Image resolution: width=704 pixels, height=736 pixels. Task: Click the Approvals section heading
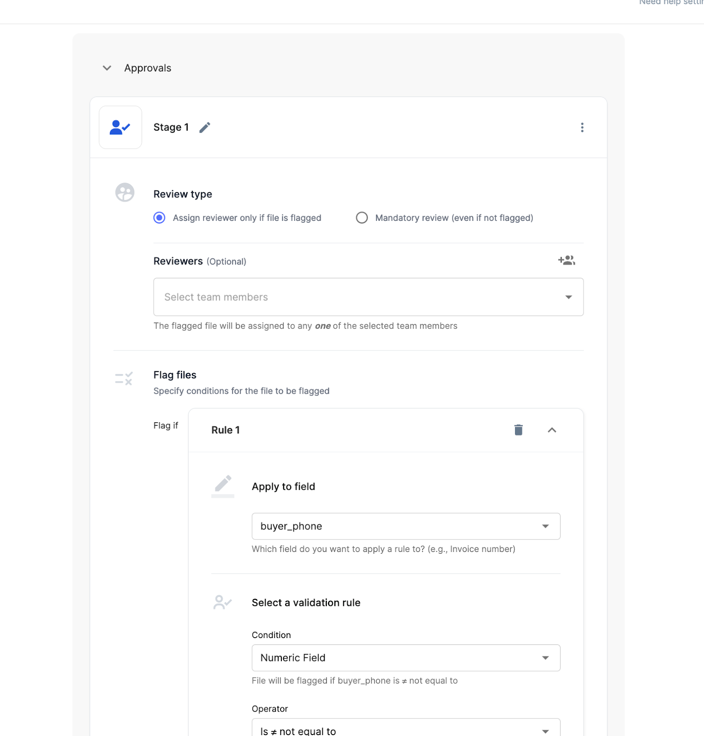[x=148, y=68]
